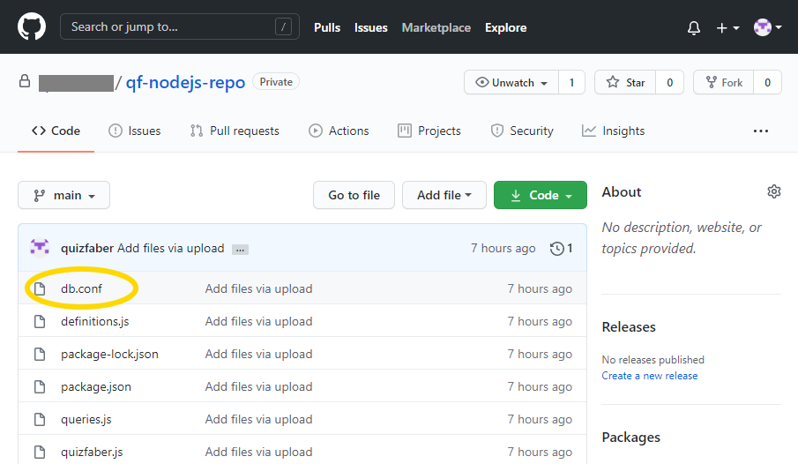The image size is (798, 464).
Task: Click the quizfaber committer avatar
Action: pos(40,248)
